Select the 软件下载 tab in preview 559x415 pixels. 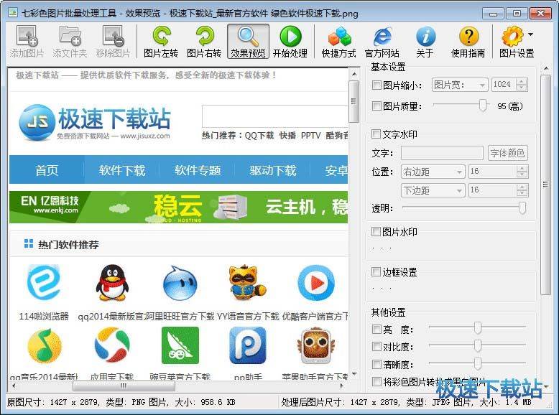122,170
